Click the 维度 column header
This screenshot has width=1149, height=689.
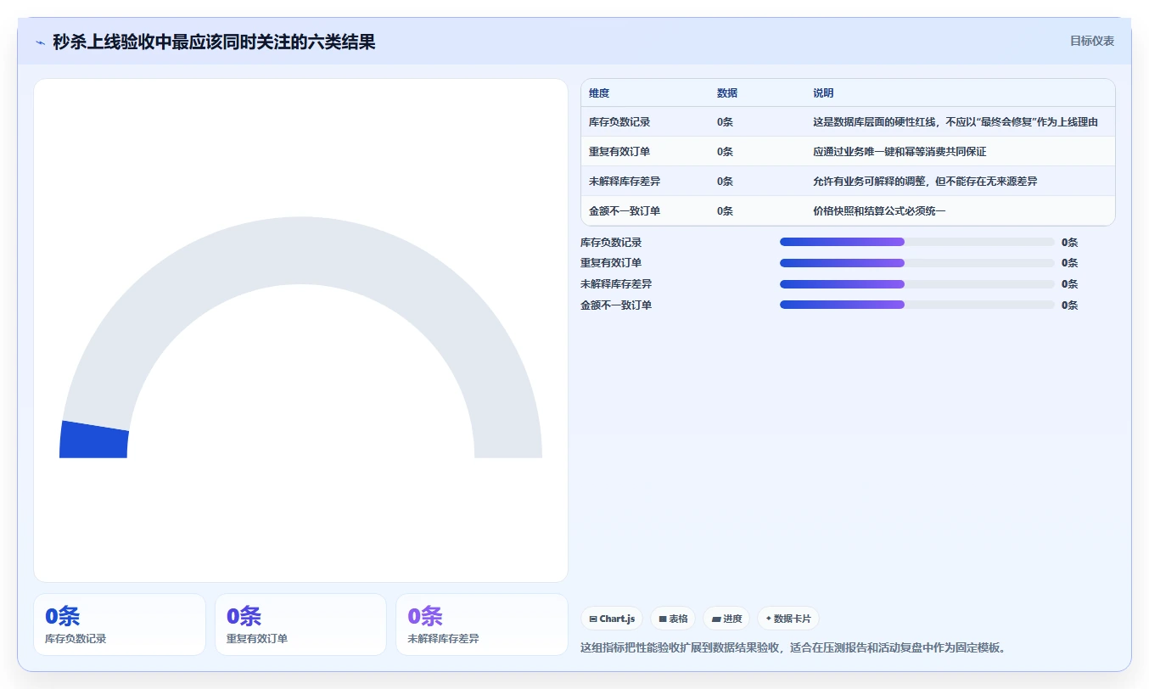point(599,93)
